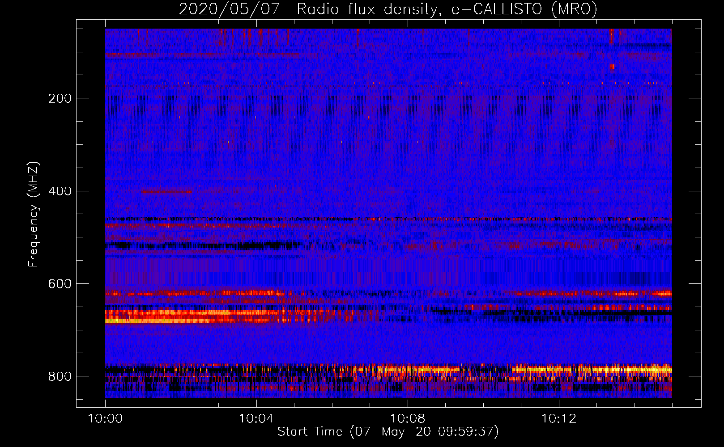
Task: Click the 10:04 time tick label
Action: click(256, 418)
